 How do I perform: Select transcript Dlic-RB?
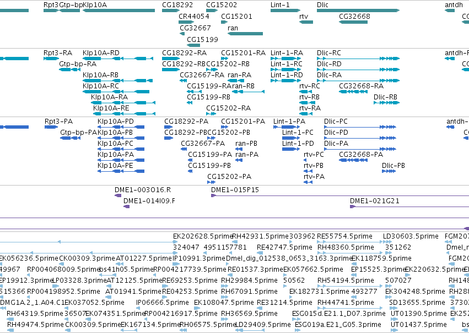click(386, 103)
